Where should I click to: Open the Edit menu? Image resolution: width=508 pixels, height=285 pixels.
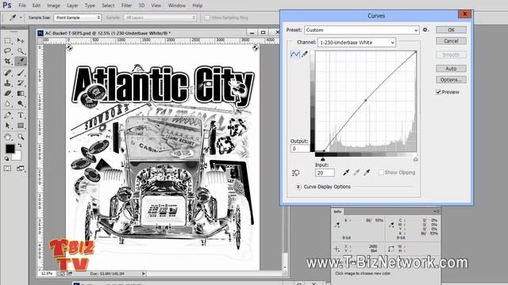(x=37, y=6)
